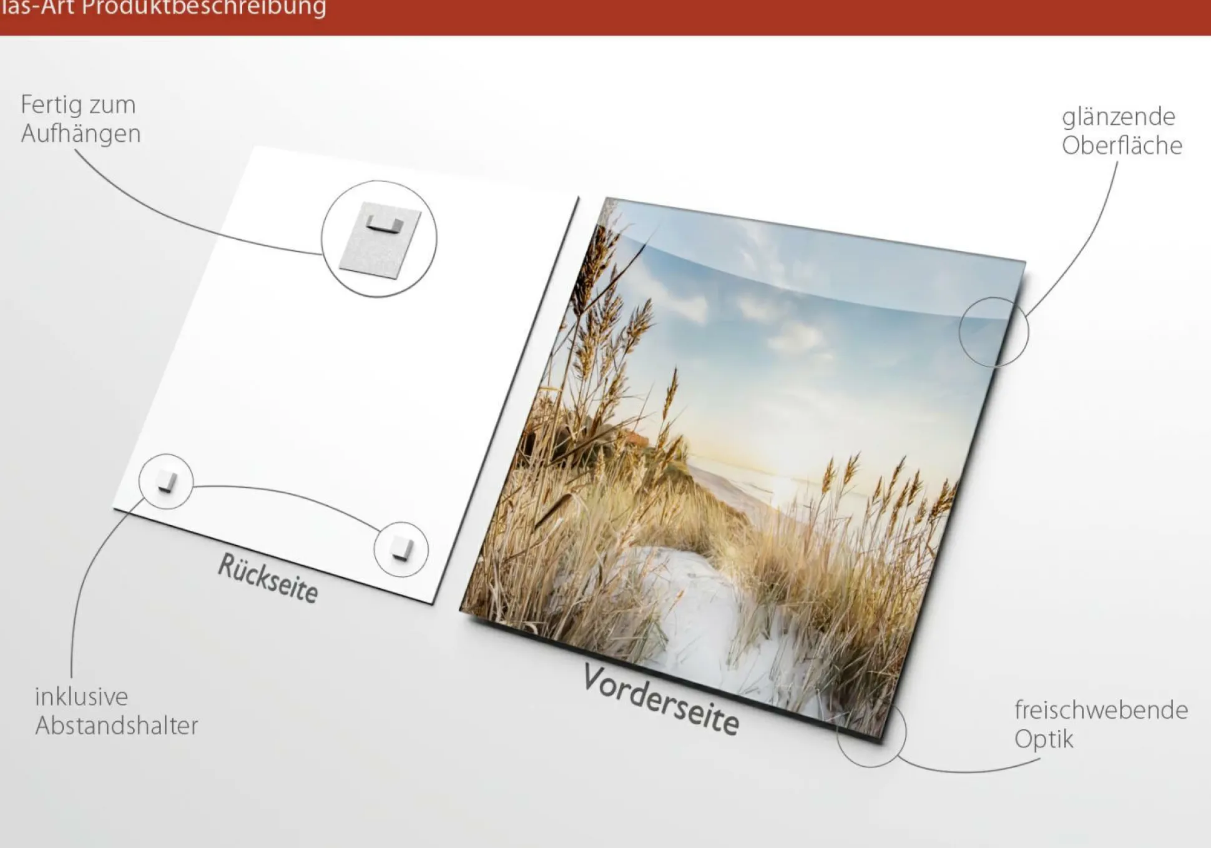Viewport: 1211px width, 848px height.
Task: Click the left spacer cube on backside
Action: click(166, 481)
